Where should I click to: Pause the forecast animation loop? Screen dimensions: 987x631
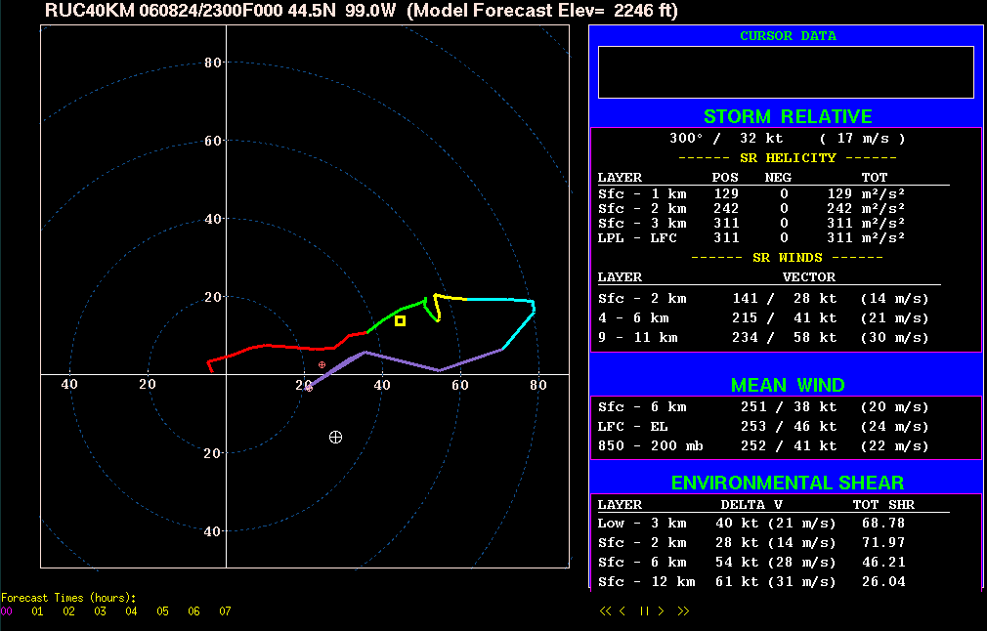click(x=644, y=611)
